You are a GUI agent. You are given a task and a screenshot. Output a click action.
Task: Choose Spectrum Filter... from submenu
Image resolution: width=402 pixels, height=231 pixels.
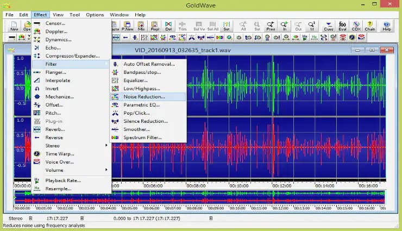[x=148, y=138]
